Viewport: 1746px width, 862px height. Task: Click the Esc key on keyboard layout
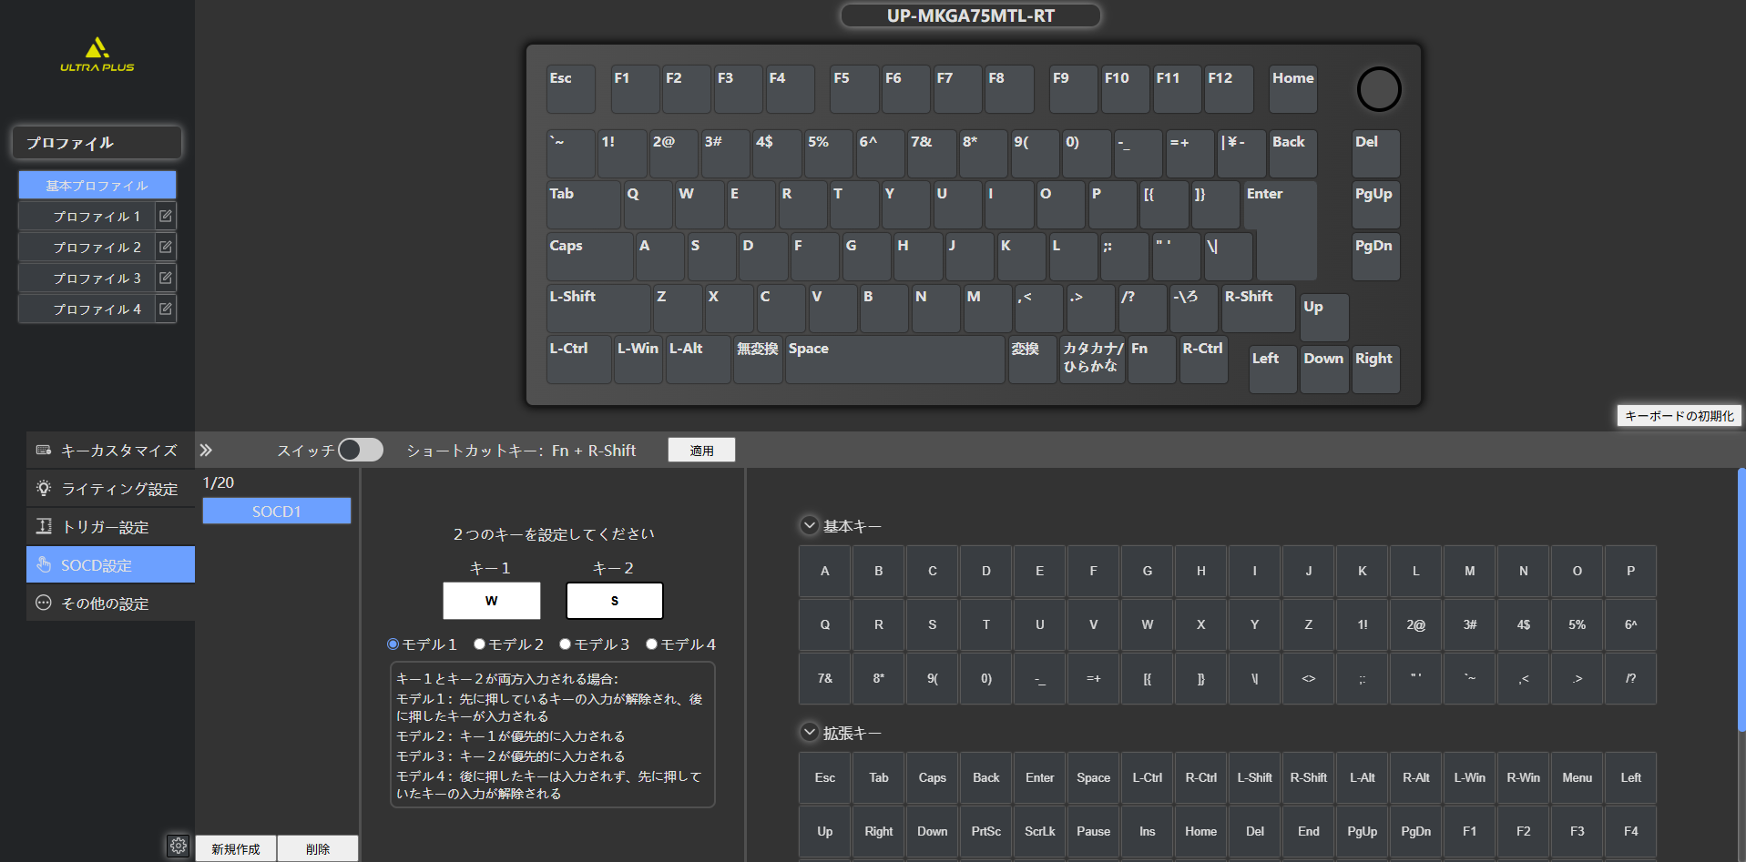pyautogui.click(x=571, y=89)
